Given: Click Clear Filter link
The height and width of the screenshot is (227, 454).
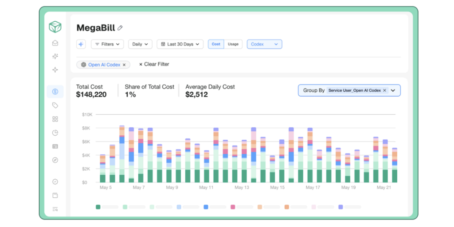Looking at the screenshot, I should coord(154,64).
